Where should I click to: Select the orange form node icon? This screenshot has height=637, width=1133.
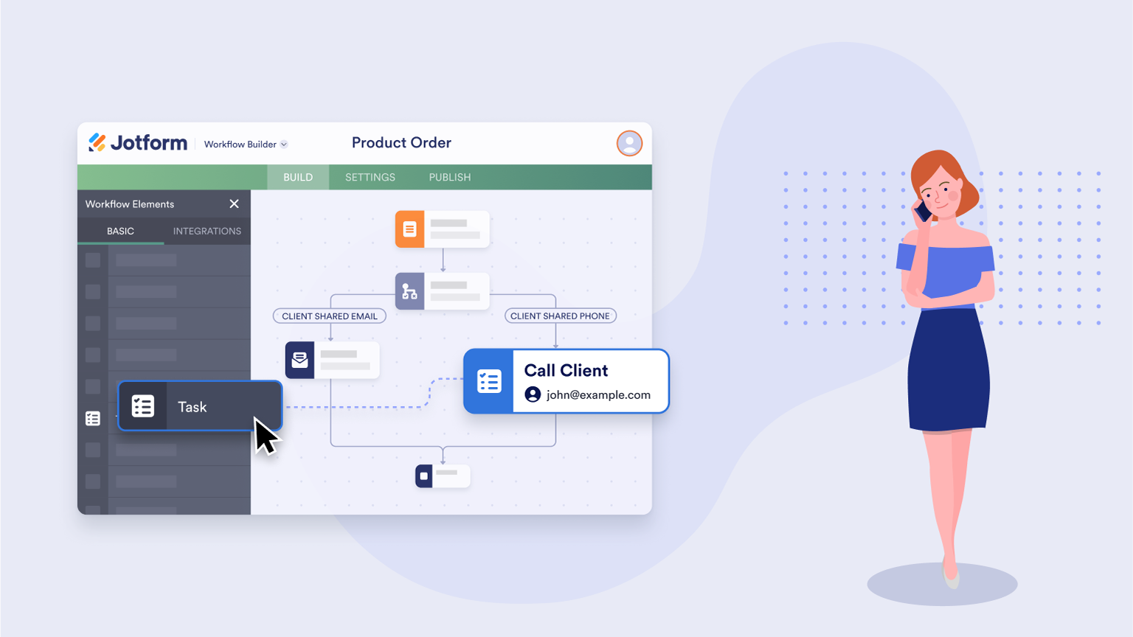point(409,229)
